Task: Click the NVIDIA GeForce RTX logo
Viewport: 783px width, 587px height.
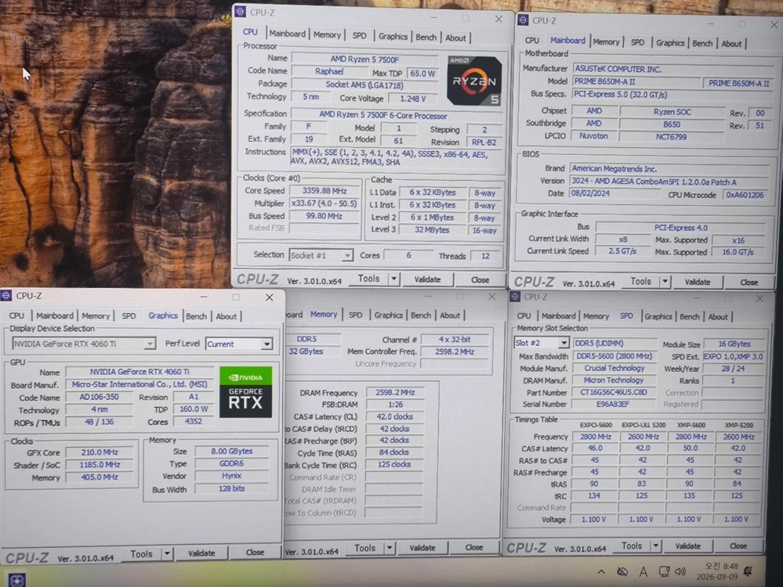Action: tap(245, 392)
